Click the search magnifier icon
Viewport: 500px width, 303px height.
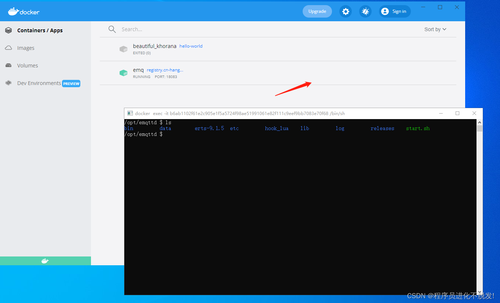click(112, 29)
